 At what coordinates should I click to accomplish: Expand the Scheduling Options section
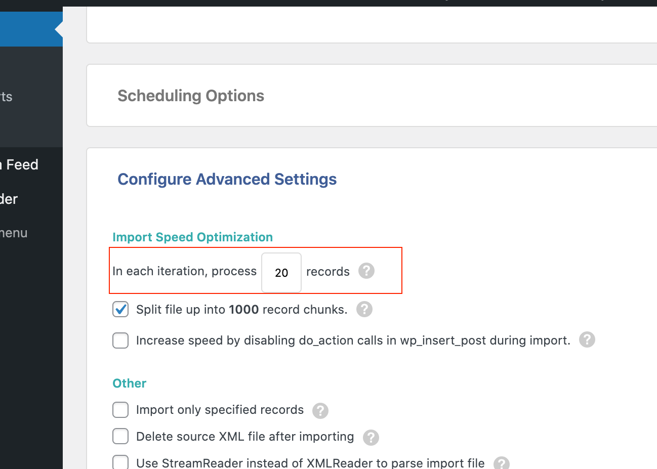click(191, 96)
